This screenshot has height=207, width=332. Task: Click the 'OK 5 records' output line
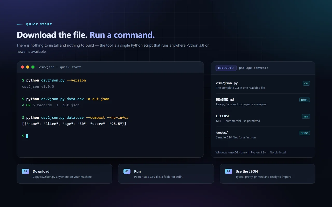pyautogui.click(x=51, y=105)
